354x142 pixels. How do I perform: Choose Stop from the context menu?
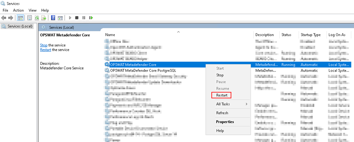220,75
